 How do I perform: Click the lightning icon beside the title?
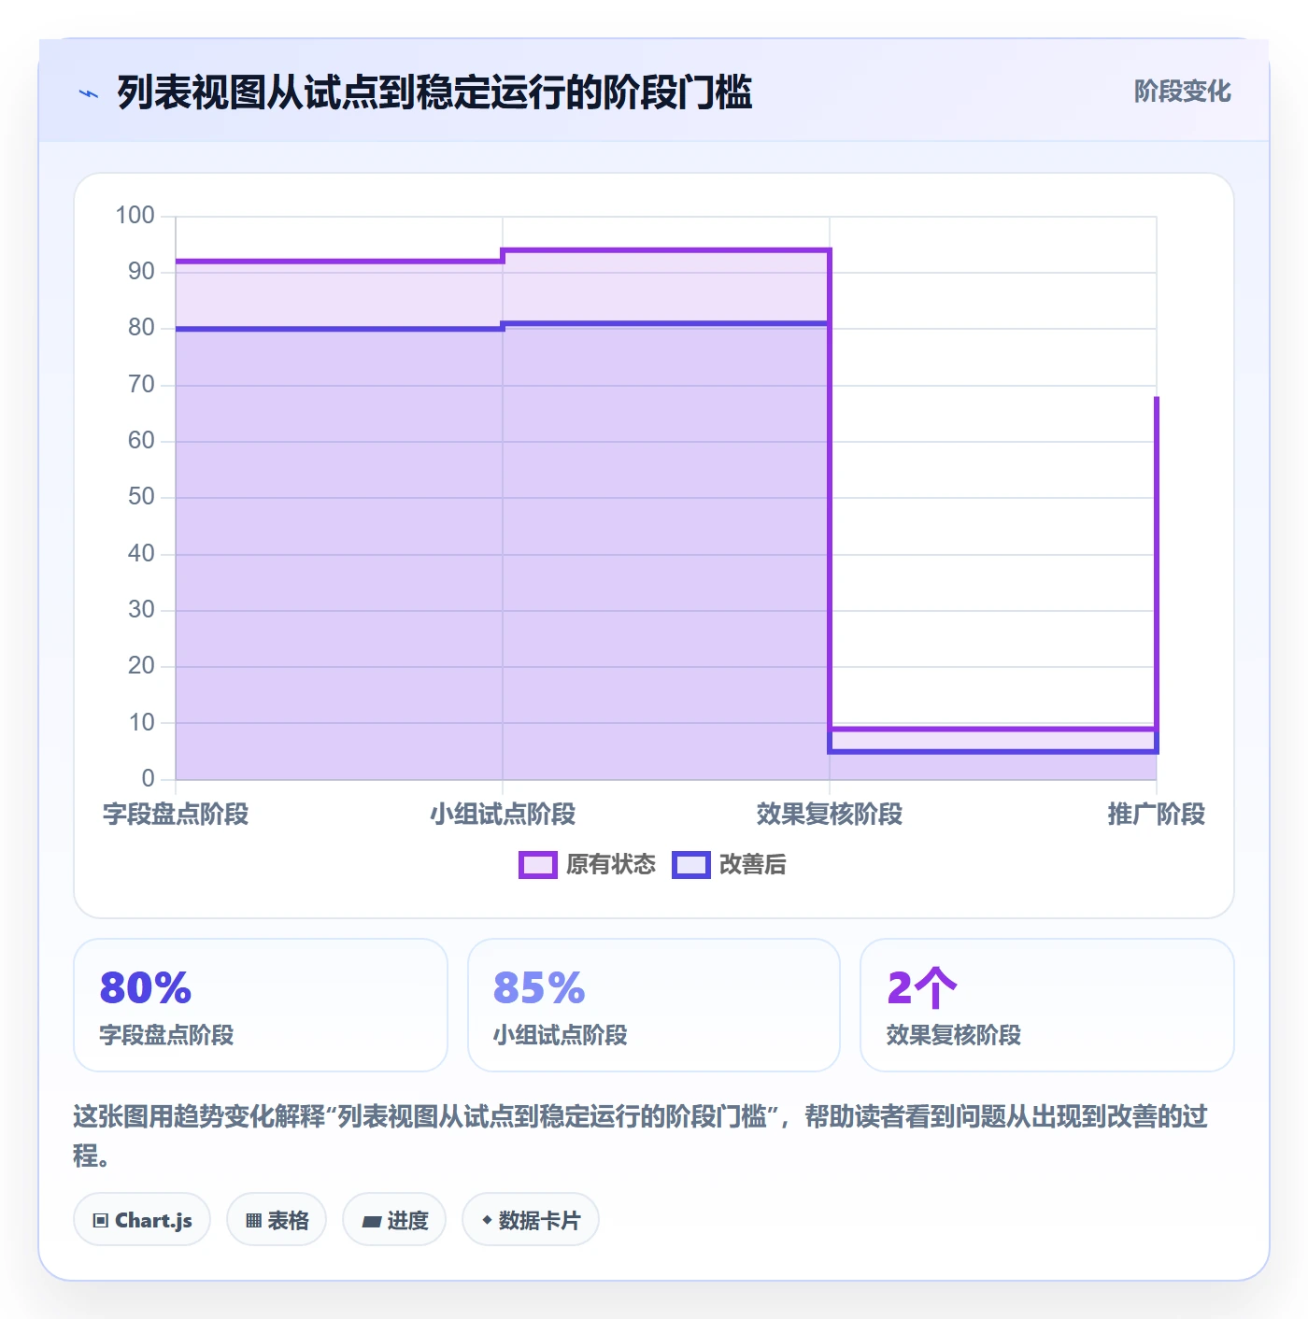point(89,93)
